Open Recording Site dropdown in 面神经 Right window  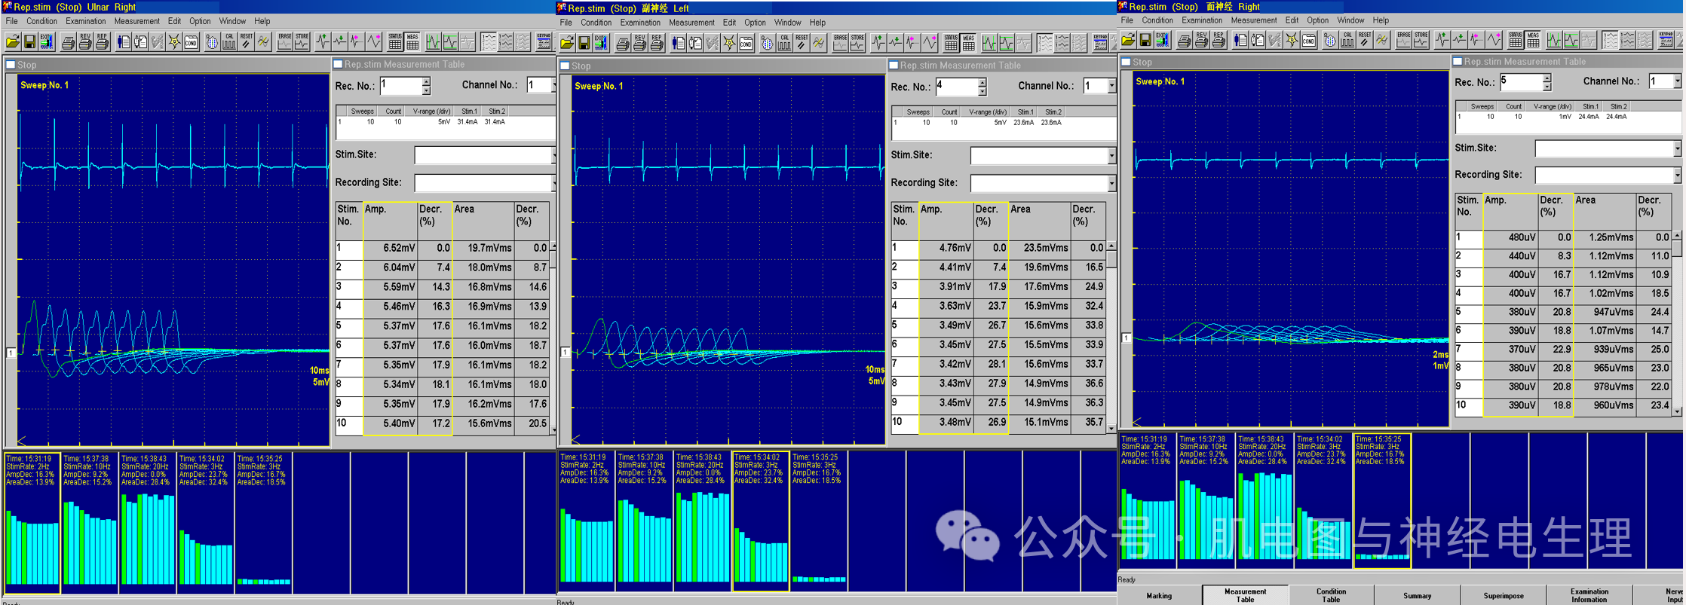tap(1677, 175)
